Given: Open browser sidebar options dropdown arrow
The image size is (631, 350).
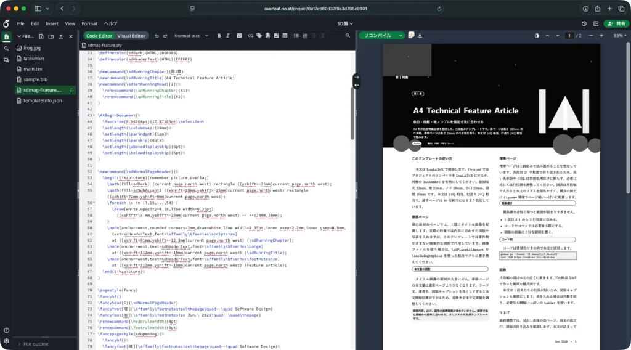Looking at the screenshot, I should (x=47, y=9).
